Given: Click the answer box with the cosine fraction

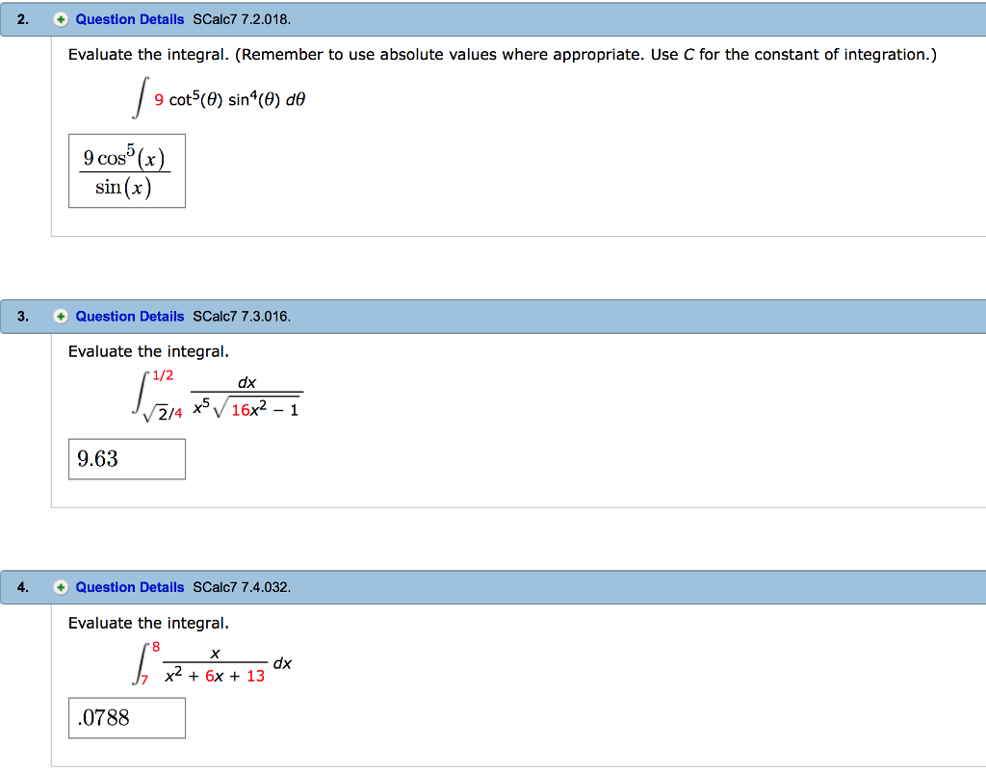Looking at the screenshot, I should point(126,170).
